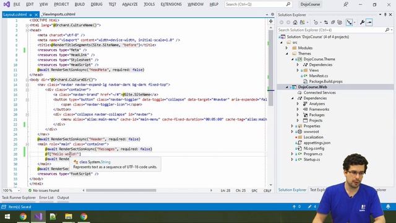Pin the Layout.cshtml tab
This screenshot has width=396, height=223.
pos(30,15)
